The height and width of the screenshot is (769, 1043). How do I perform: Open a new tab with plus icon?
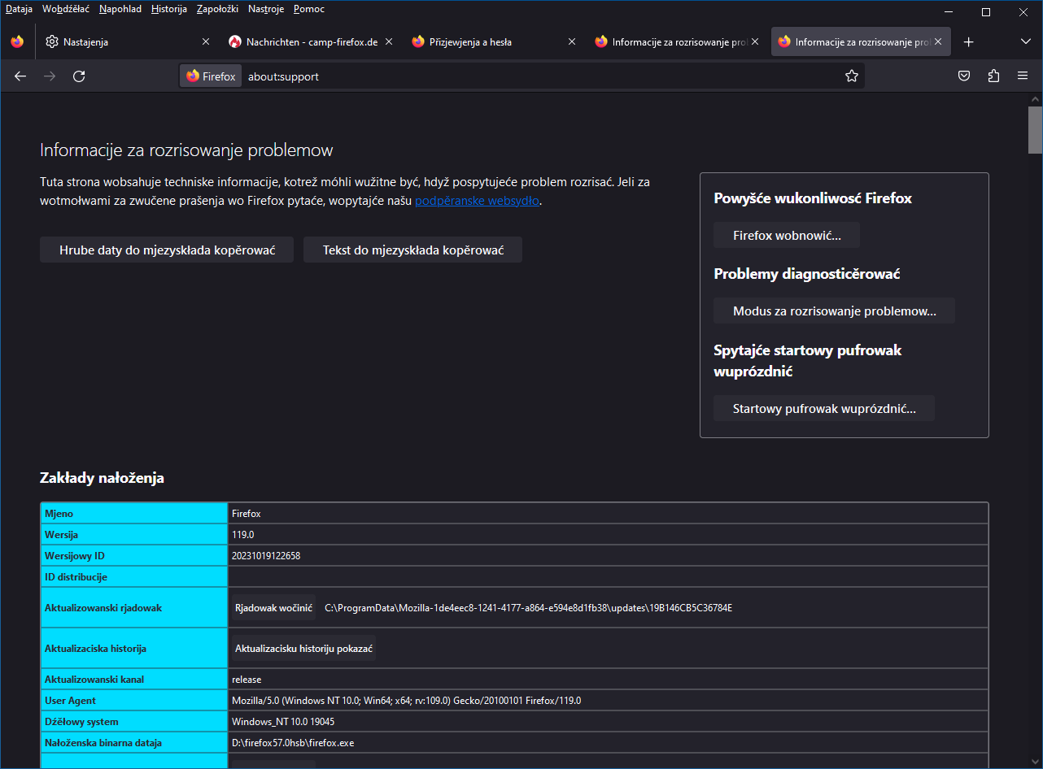(968, 42)
